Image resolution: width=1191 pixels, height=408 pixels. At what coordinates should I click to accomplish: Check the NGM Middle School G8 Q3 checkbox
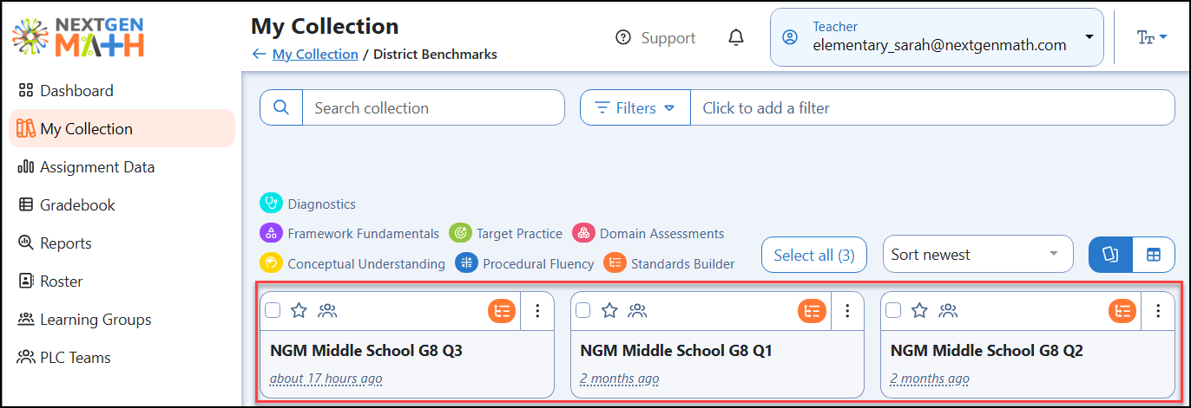[273, 310]
